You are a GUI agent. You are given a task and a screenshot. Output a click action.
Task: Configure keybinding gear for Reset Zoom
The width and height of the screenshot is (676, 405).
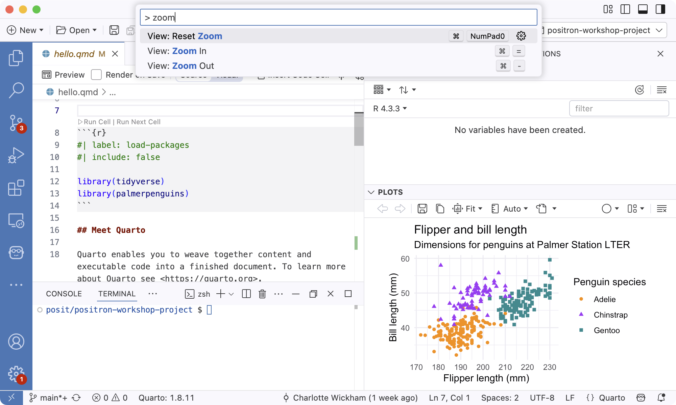coord(521,36)
